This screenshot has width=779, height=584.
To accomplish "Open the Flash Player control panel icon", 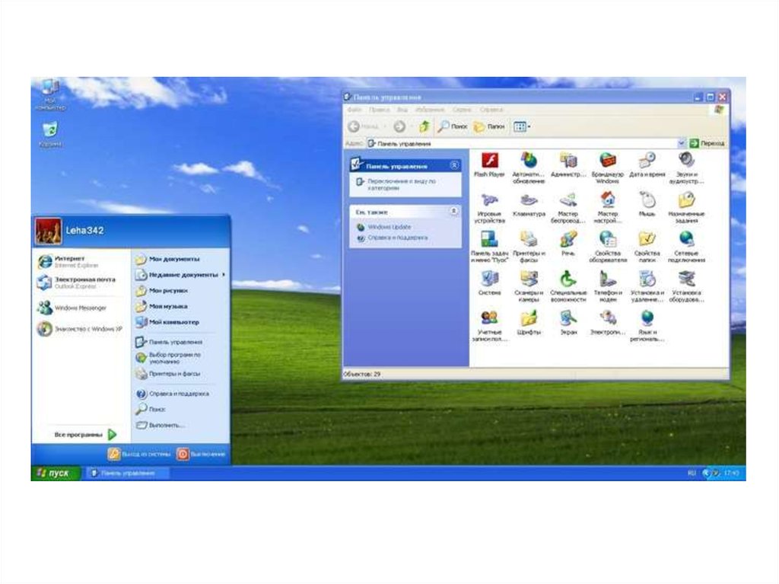I will [489, 161].
